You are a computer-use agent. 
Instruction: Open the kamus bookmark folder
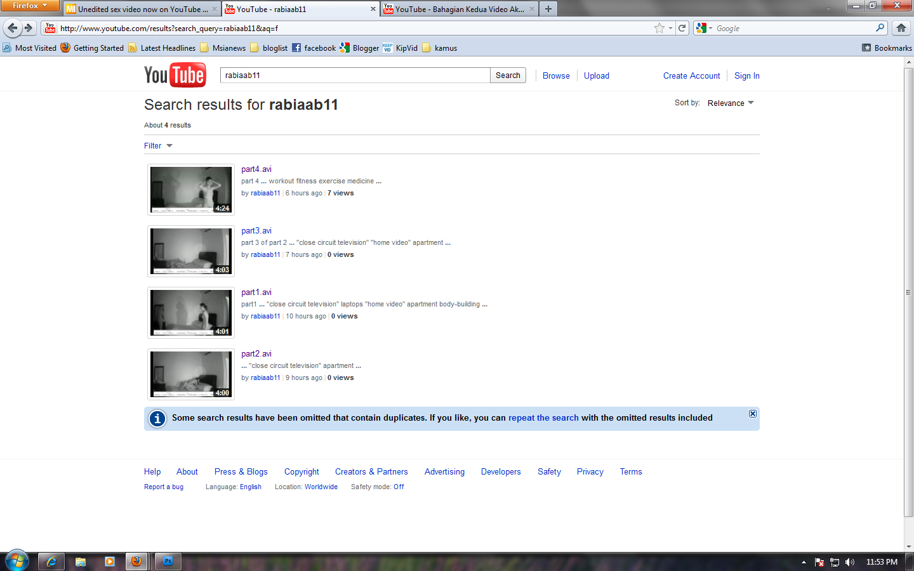(x=440, y=48)
